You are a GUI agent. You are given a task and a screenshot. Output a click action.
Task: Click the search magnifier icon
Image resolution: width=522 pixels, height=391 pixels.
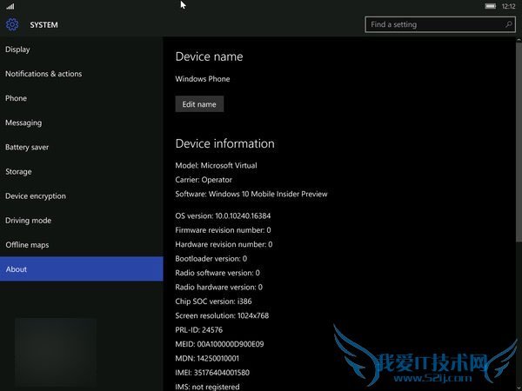(508, 24)
